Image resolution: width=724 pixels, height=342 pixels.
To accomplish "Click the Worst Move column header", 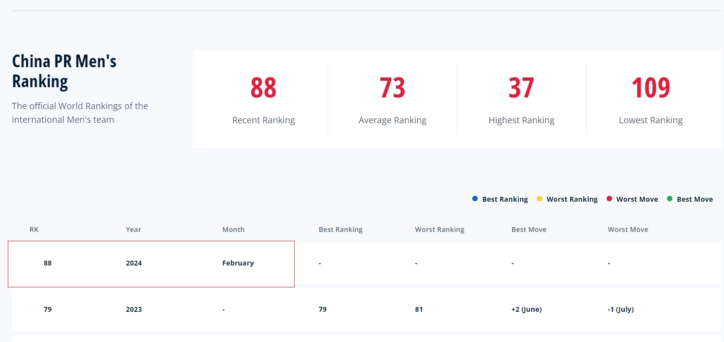I will point(628,229).
